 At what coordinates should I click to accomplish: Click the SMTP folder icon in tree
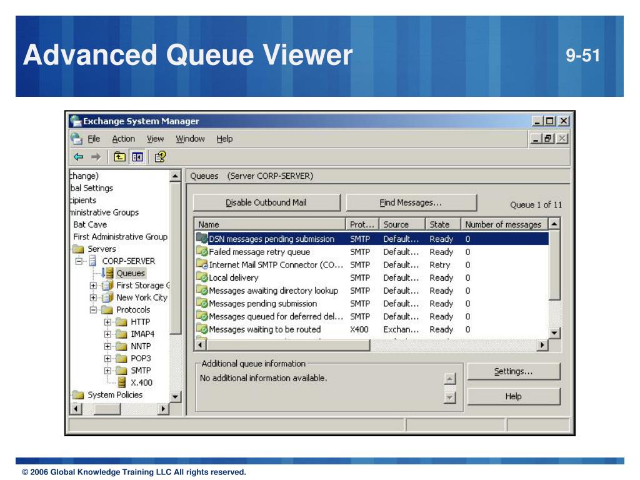pos(121,371)
